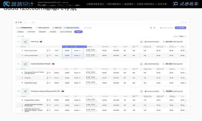Click the list view icon in top toolbar
202x121 pixels.
coord(151,28)
